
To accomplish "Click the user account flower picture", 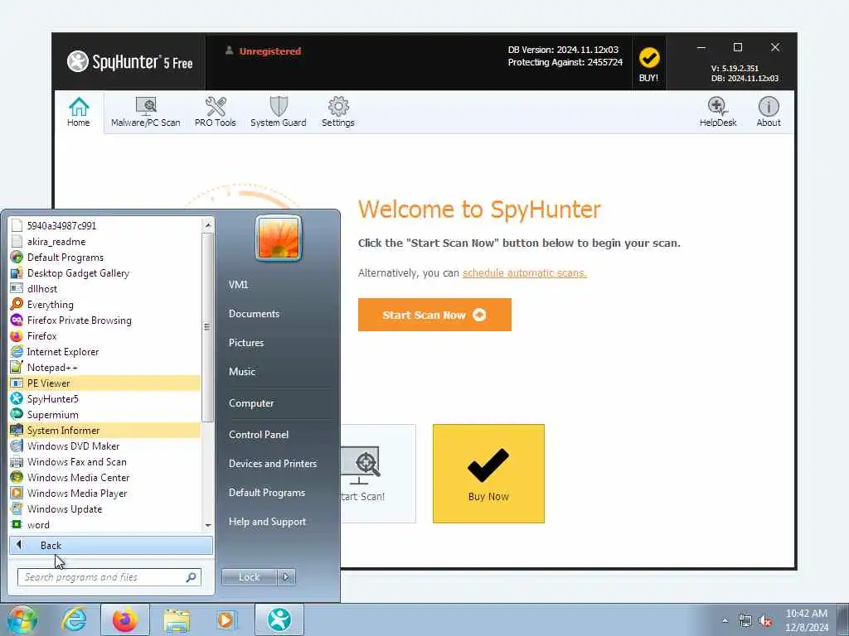I will [279, 238].
